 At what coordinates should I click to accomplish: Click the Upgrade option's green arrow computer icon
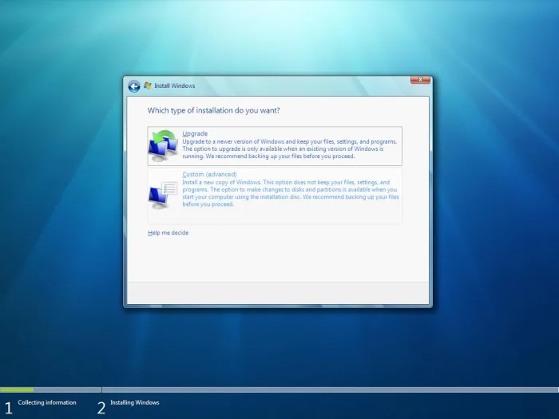pyautogui.click(x=164, y=145)
